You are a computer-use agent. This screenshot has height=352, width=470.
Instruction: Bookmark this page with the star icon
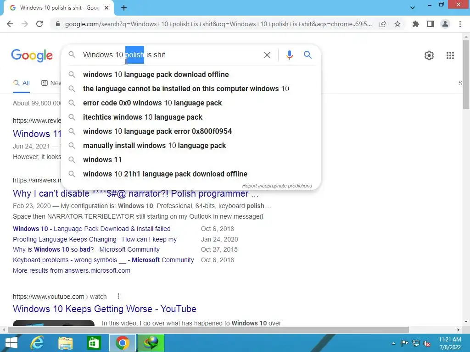click(397, 24)
